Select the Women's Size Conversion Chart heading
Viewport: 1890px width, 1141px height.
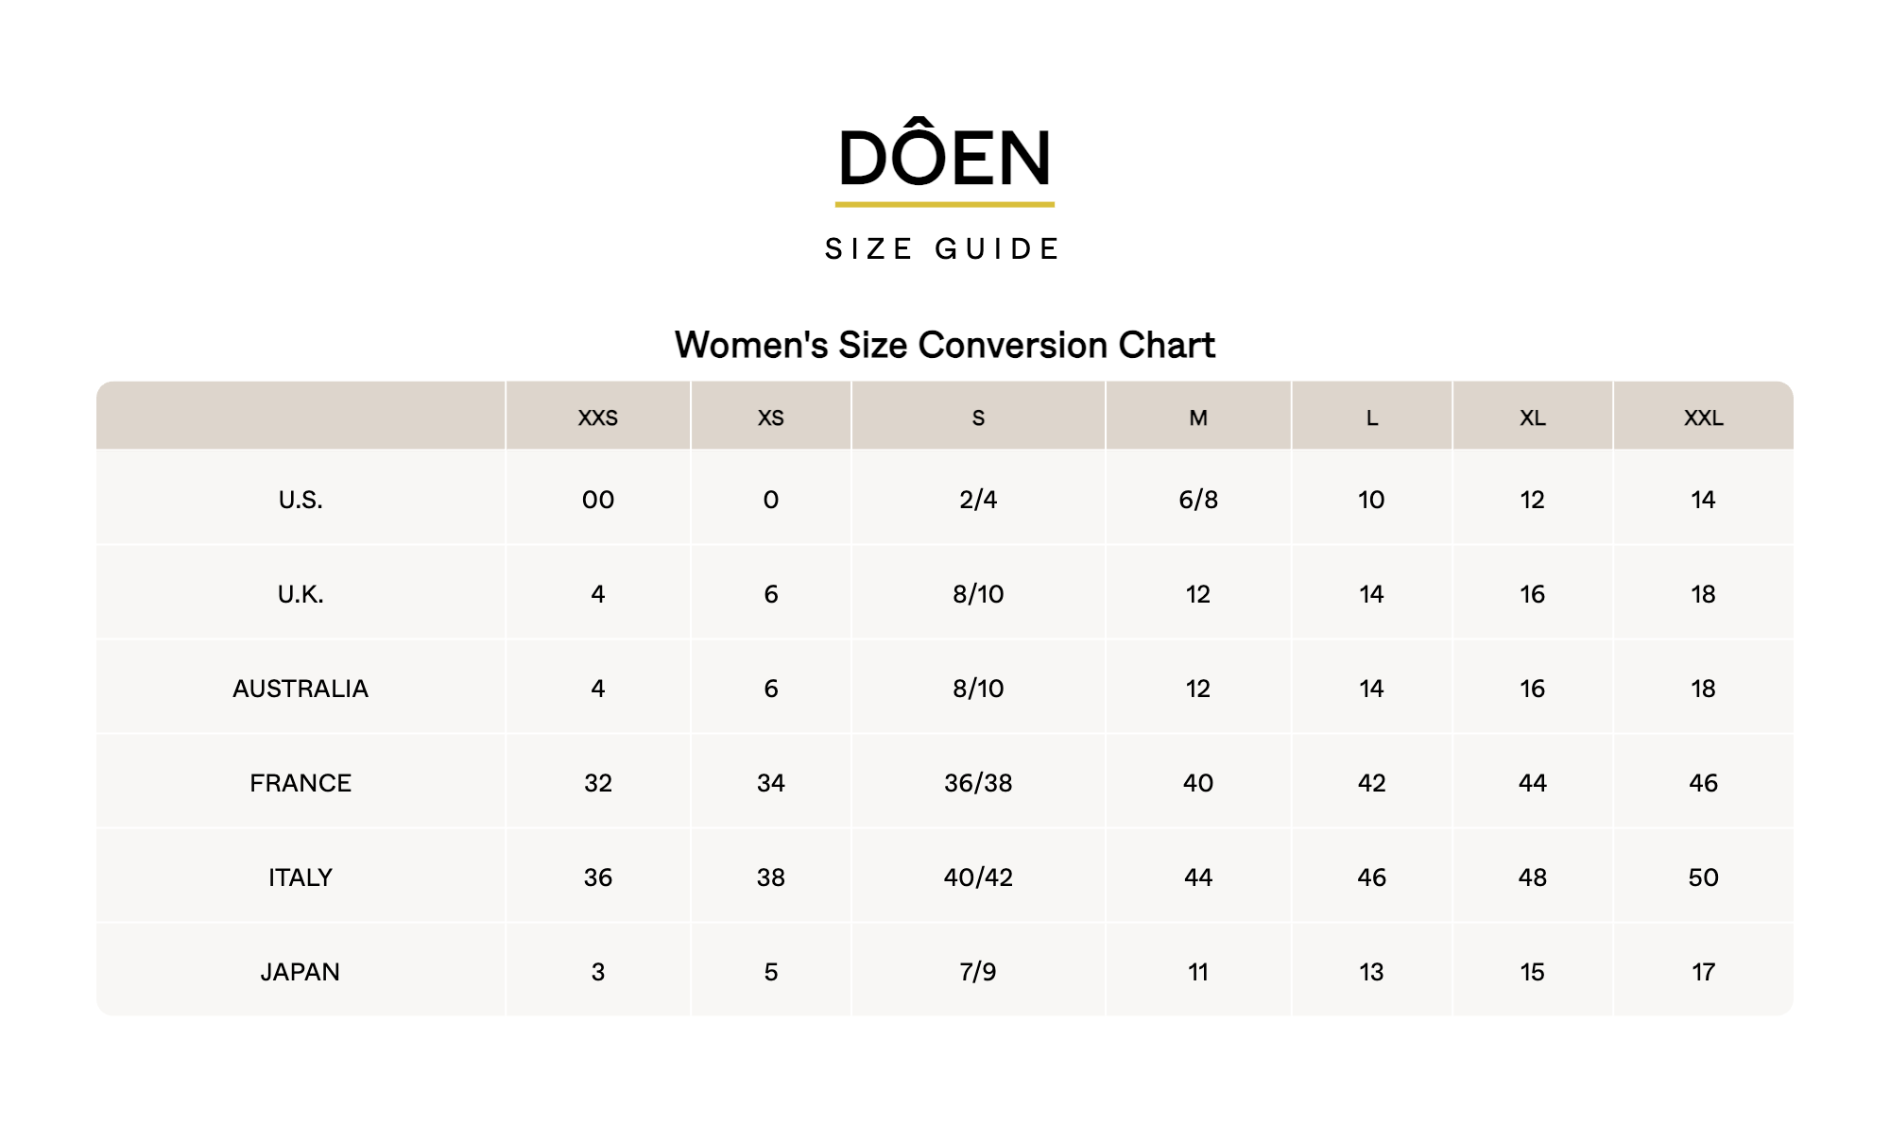pos(945,345)
